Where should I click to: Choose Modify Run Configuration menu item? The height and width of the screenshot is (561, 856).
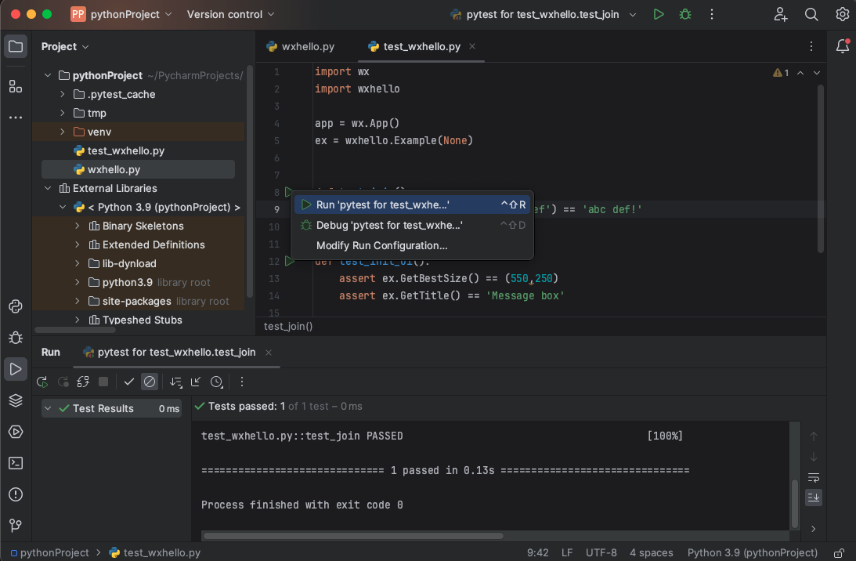pyautogui.click(x=381, y=245)
